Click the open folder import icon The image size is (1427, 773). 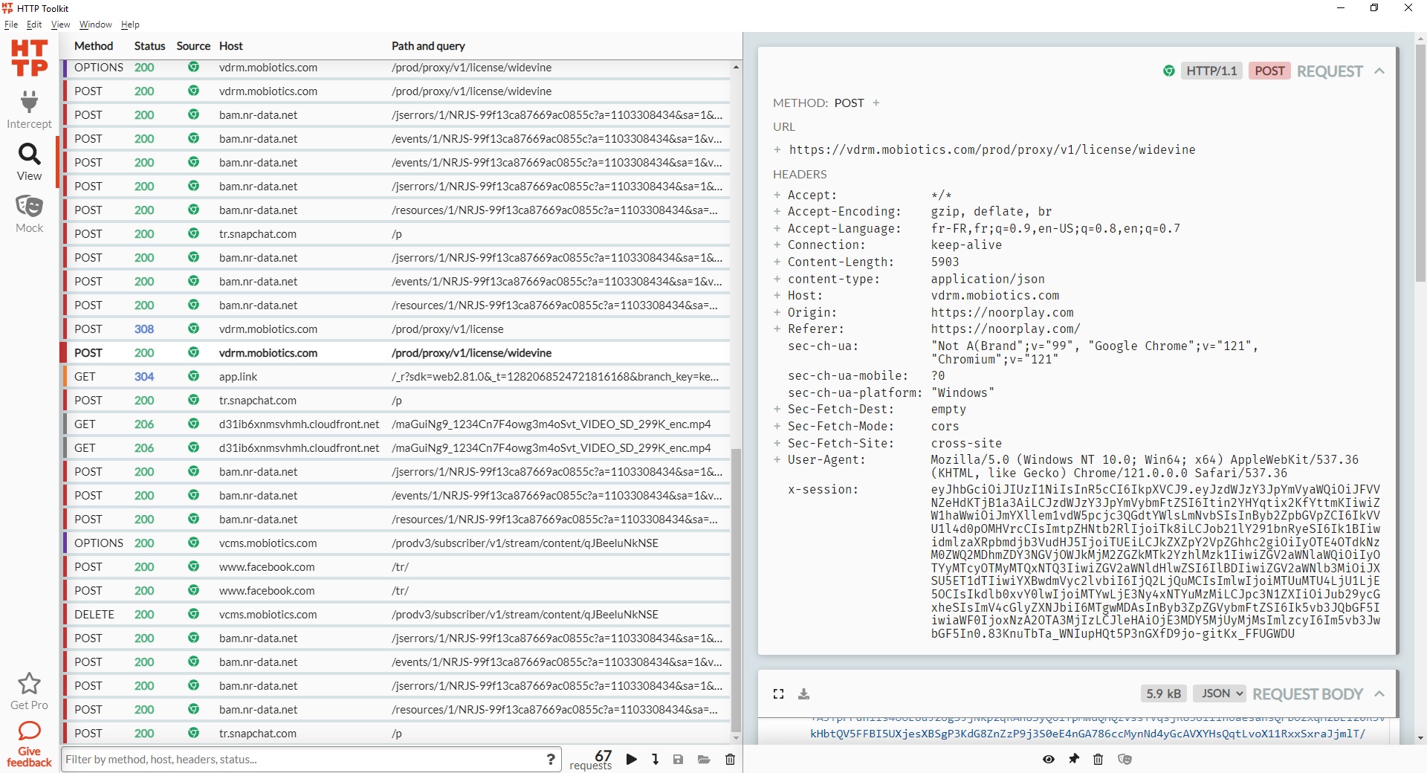(x=704, y=759)
